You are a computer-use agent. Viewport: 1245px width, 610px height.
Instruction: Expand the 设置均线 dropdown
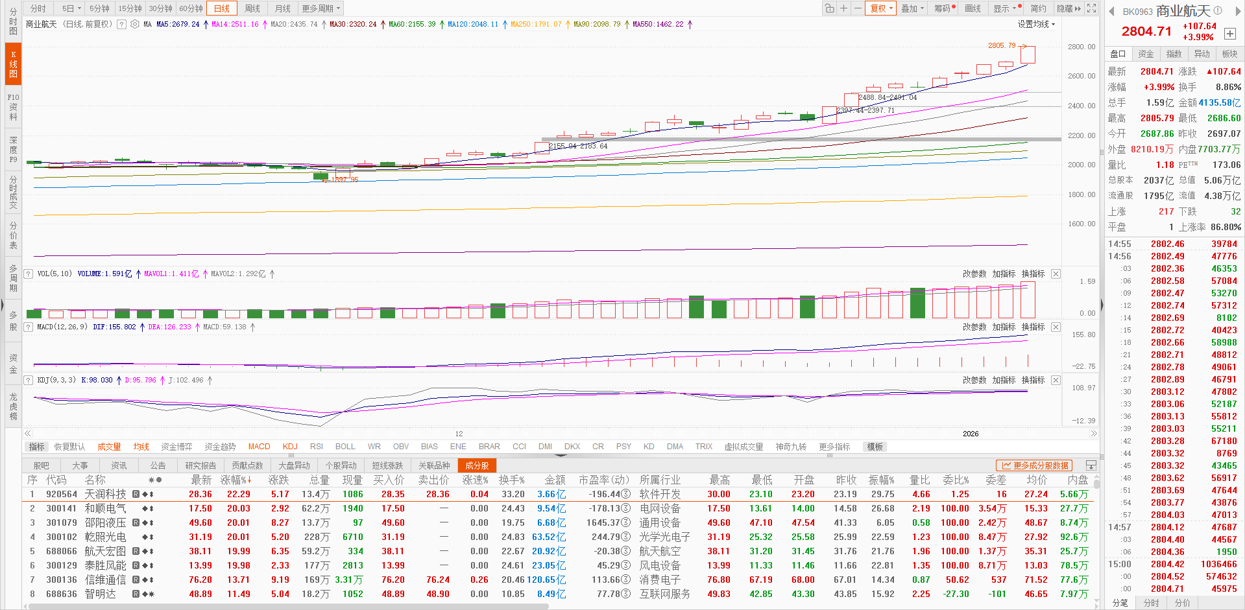pos(1036,24)
